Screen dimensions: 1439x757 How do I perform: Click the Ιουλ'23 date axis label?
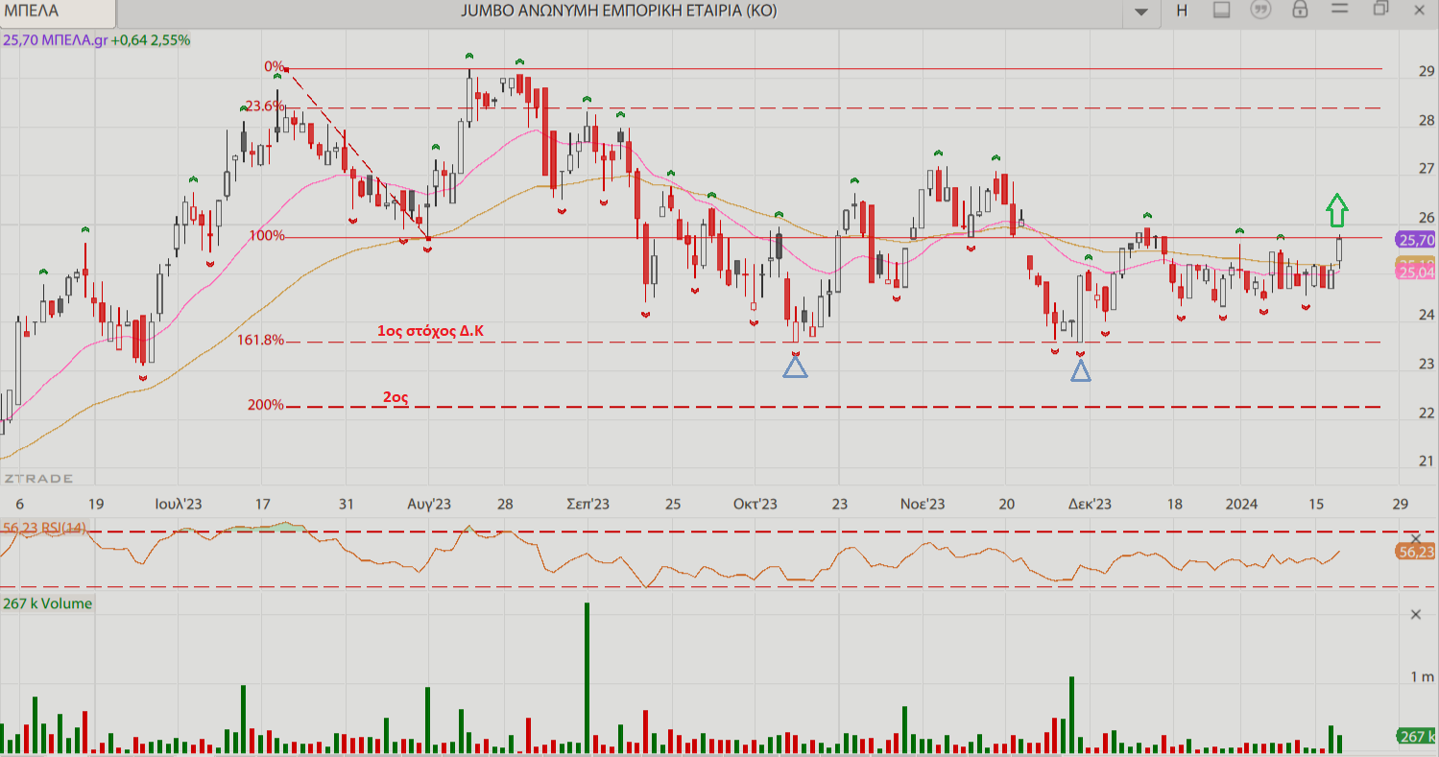click(x=180, y=504)
